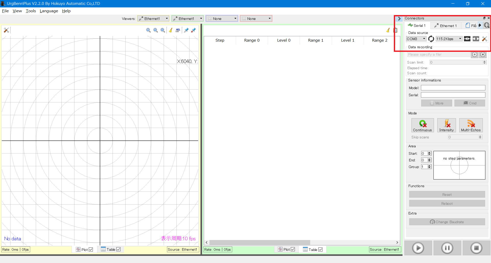Clear the plot with broom icon

coord(171,30)
